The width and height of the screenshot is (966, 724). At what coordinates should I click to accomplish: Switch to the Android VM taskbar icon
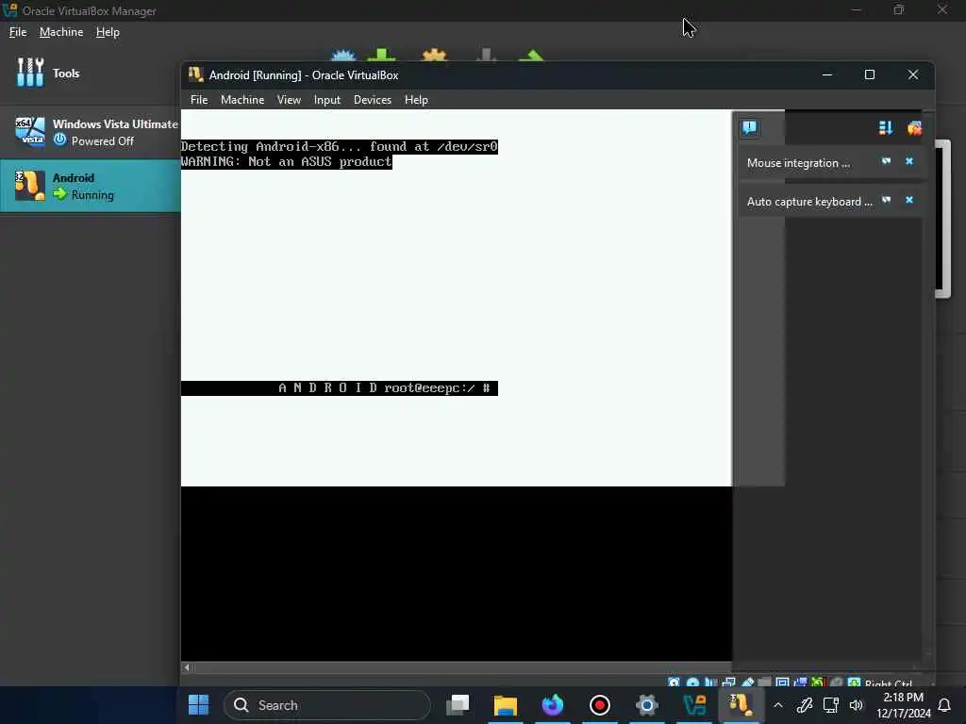741,704
